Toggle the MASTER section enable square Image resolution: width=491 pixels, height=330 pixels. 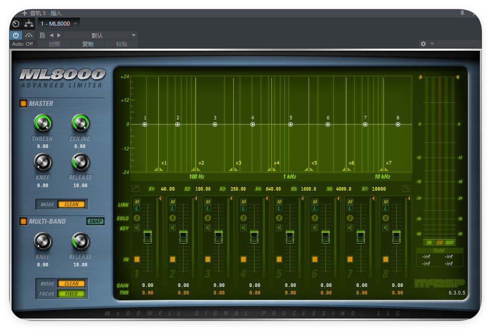point(23,103)
